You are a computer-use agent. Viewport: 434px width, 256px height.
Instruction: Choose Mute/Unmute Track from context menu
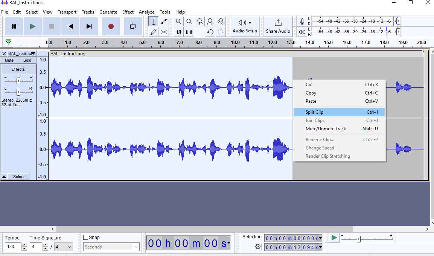tap(339, 129)
